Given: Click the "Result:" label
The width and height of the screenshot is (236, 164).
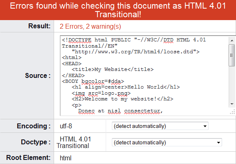Looking at the screenshot, I should [39, 26].
